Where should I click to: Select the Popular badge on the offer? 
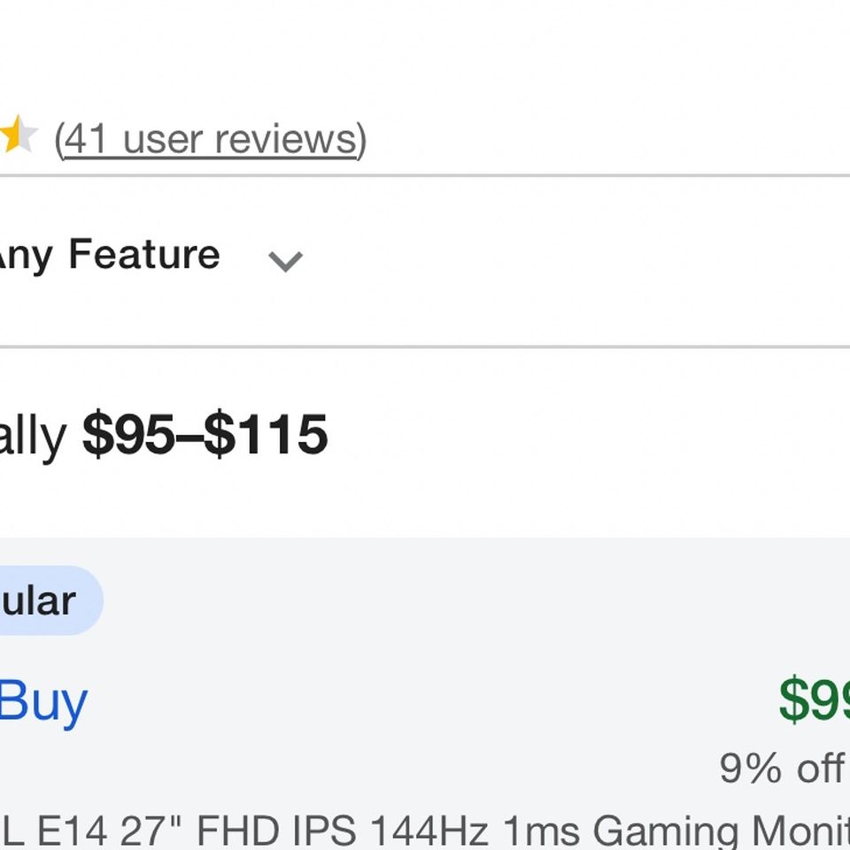49,600
